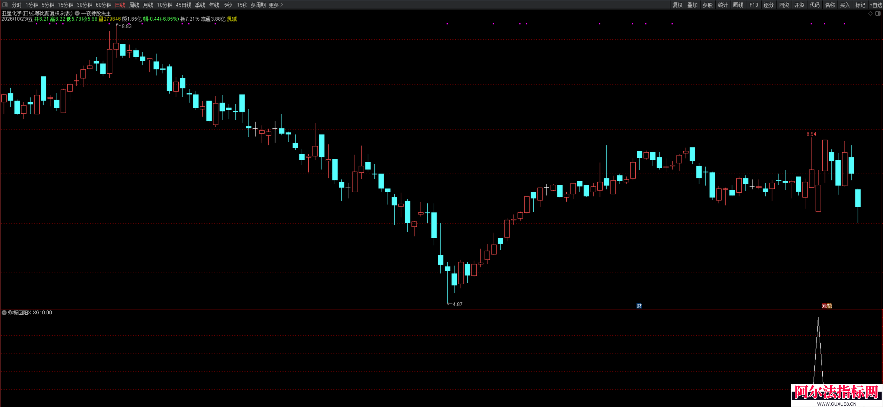Open the main indicator dropdown beside 亚星化学
The height and width of the screenshot is (407, 883).
coord(77,13)
